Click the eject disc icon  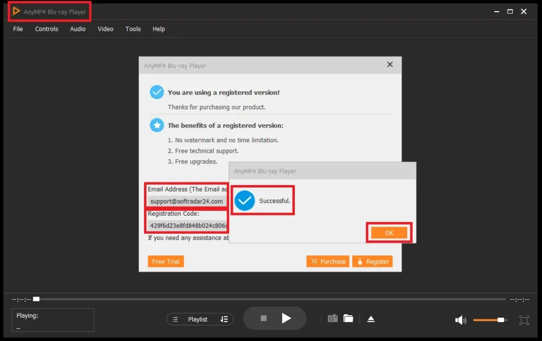pos(371,319)
